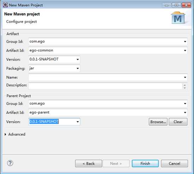Open the Packaging dropdown showing jar
The height and width of the screenshot is (174, 194).
pyautogui.click(x=78, y=68)
